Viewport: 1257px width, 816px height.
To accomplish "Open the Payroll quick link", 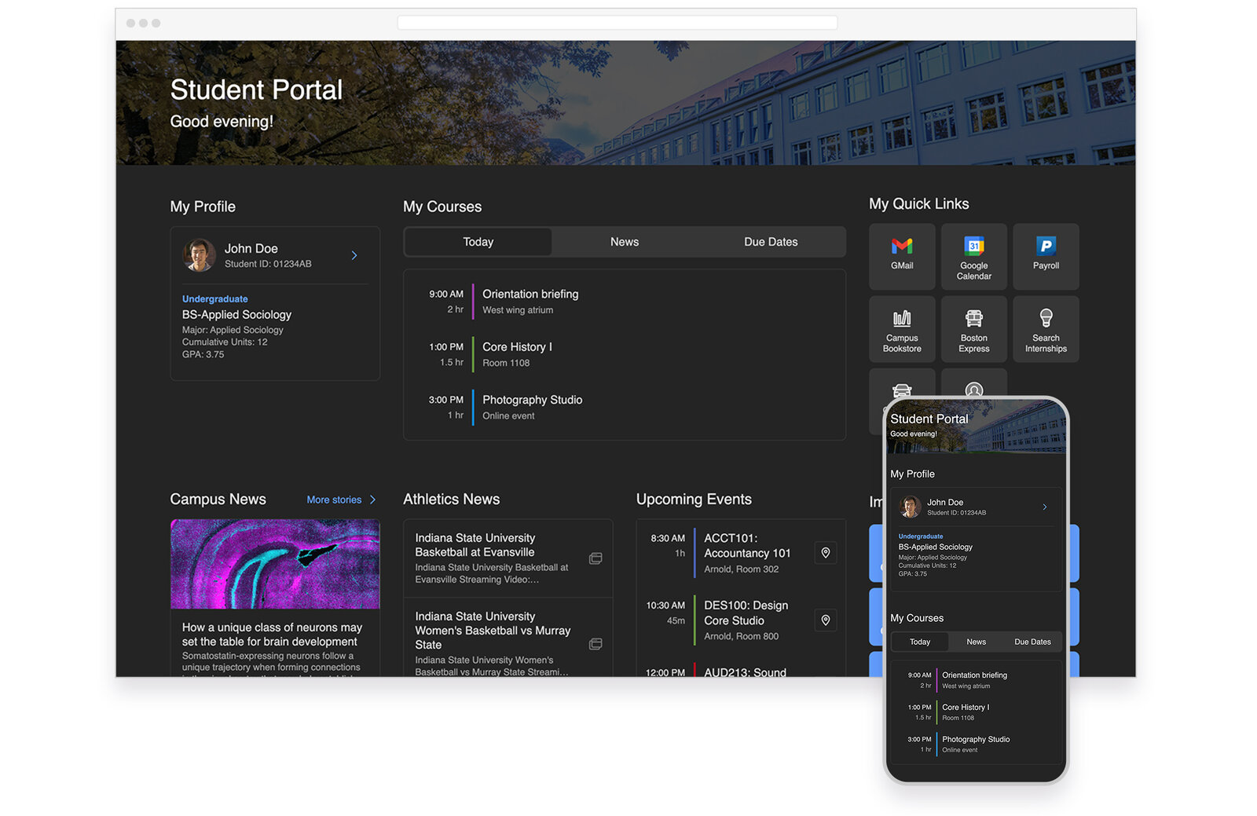I will [x=1046, y=256].
